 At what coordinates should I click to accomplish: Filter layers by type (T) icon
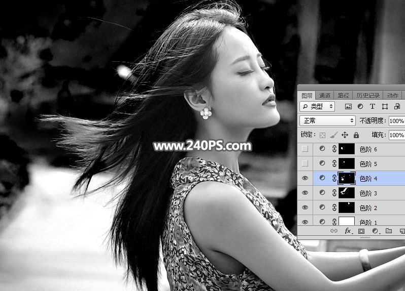click(372, 106)
